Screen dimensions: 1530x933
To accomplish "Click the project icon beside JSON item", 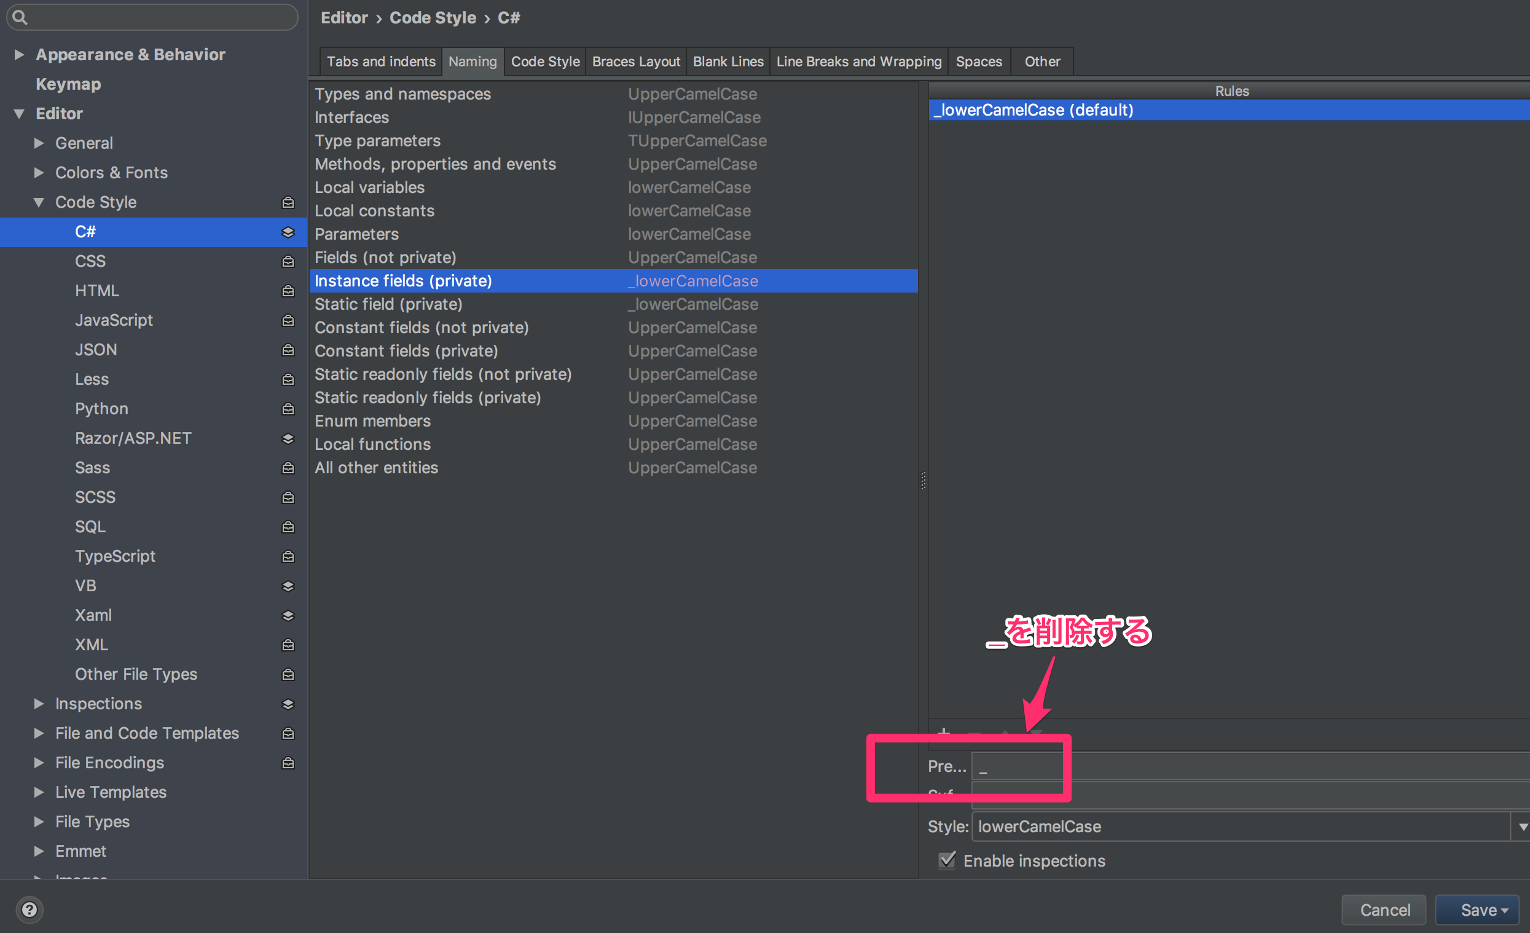I will (x=288, y=350).
